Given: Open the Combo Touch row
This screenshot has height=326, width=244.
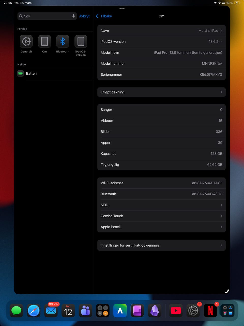Looking at the screenshot, I should tap(161, 216).
